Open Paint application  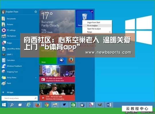pyautogui.click(x=6, y=83)
